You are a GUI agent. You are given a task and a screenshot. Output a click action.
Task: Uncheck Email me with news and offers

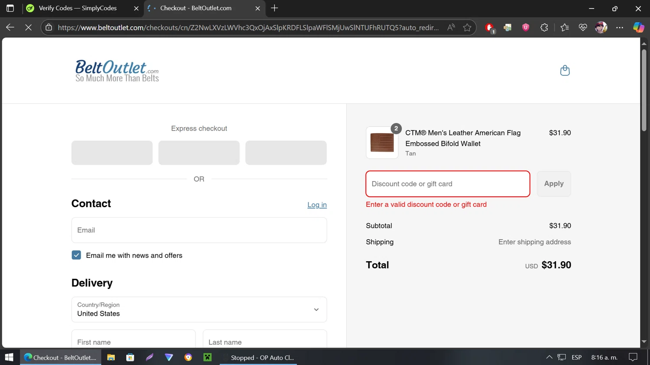tap(76, 255)
